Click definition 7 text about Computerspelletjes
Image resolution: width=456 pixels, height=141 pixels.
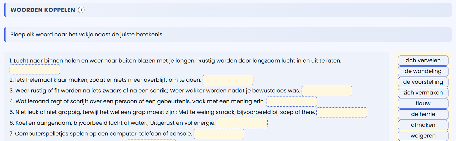101,134
